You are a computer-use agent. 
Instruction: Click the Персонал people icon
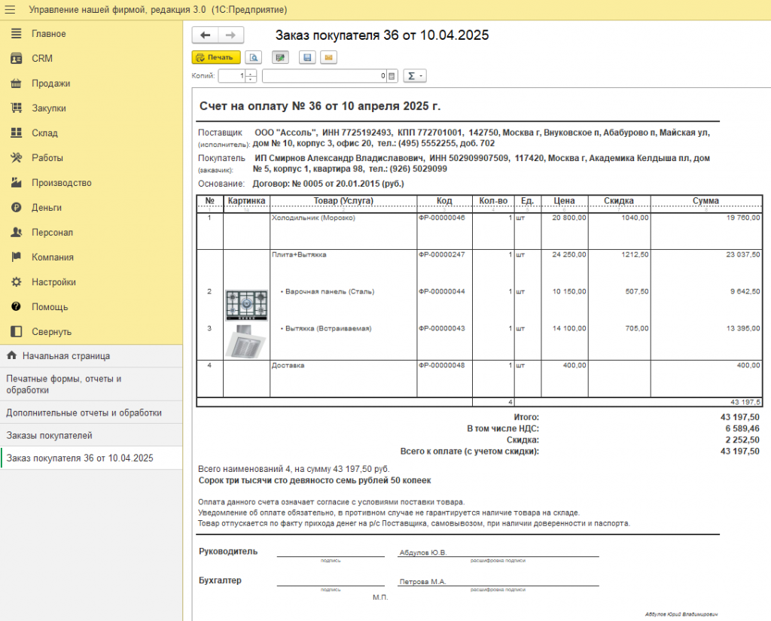point(17,232)
